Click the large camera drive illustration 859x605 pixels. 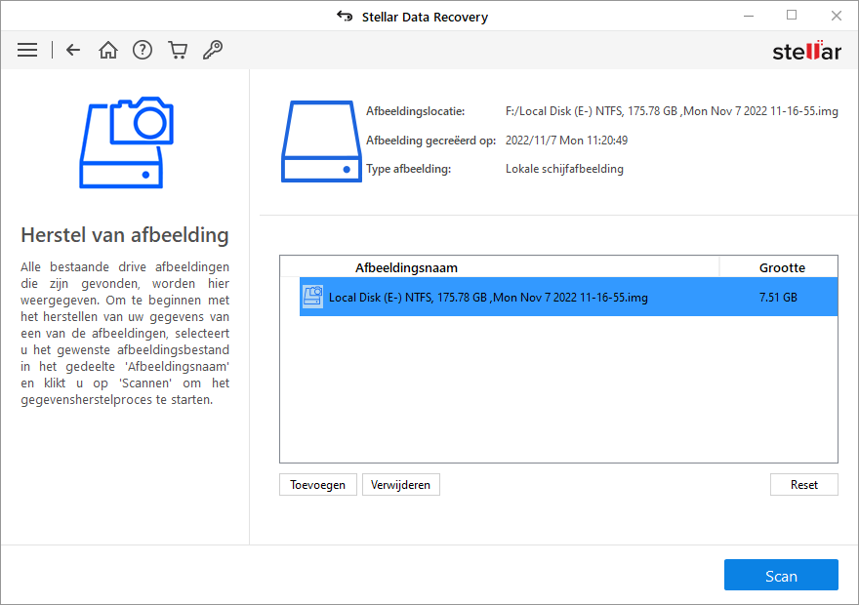[x=127, y=142]
